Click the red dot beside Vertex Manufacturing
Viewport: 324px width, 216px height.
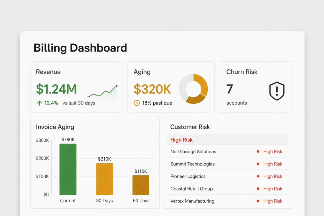point(258,201)
